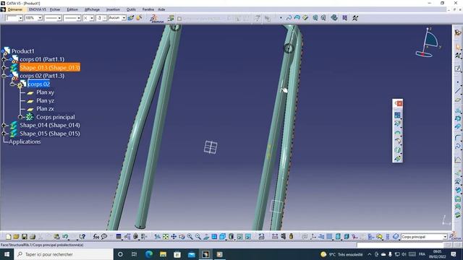
Task: Open the Outils menu
Action: click(131, 9)
